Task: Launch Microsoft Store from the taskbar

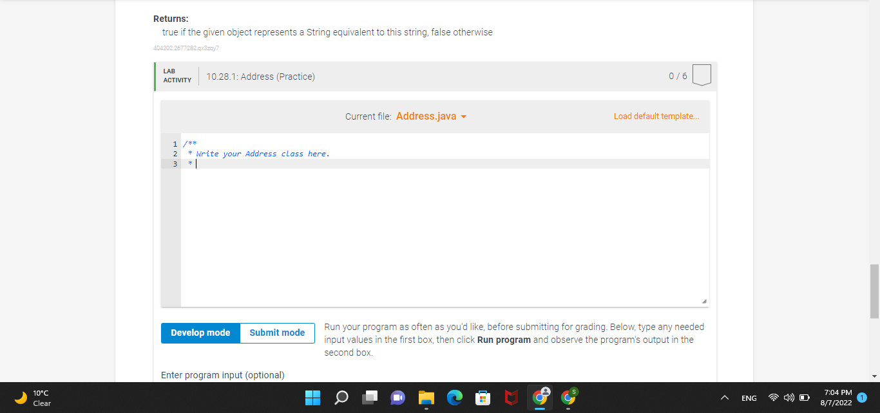Action: pyautogui.click(x=483, y=398)
